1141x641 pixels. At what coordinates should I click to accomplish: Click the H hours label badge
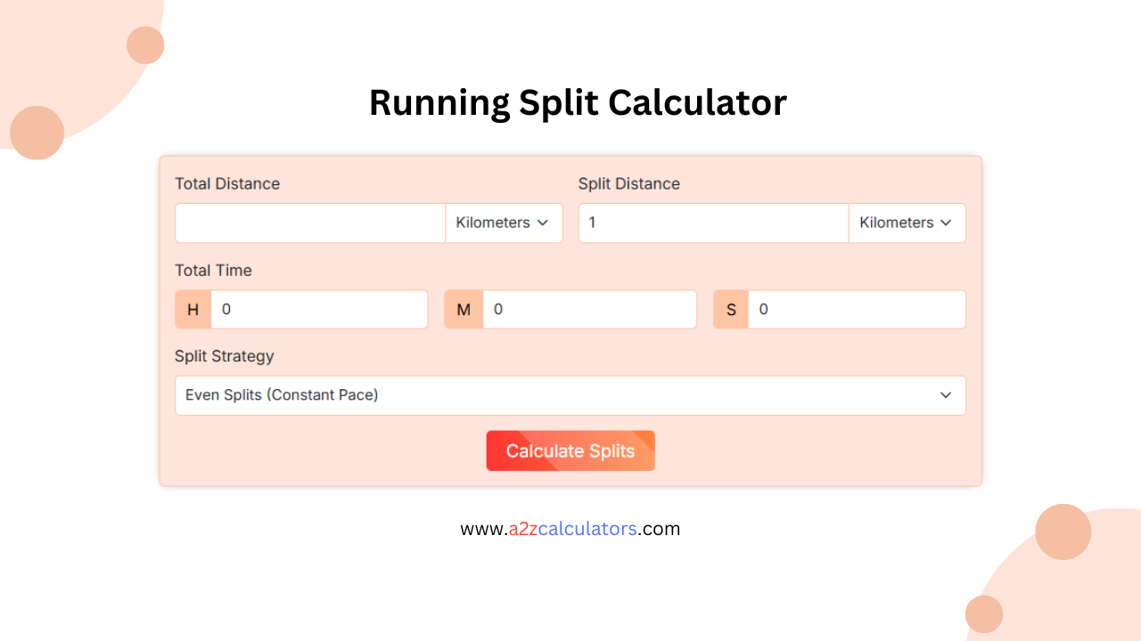point(193,310)
